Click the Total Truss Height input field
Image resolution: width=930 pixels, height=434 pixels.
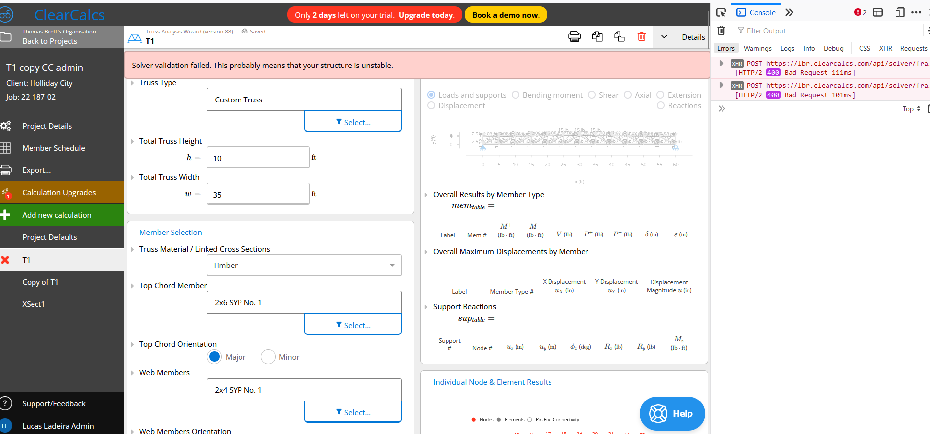pyautogui.click(x=258, y=158)
